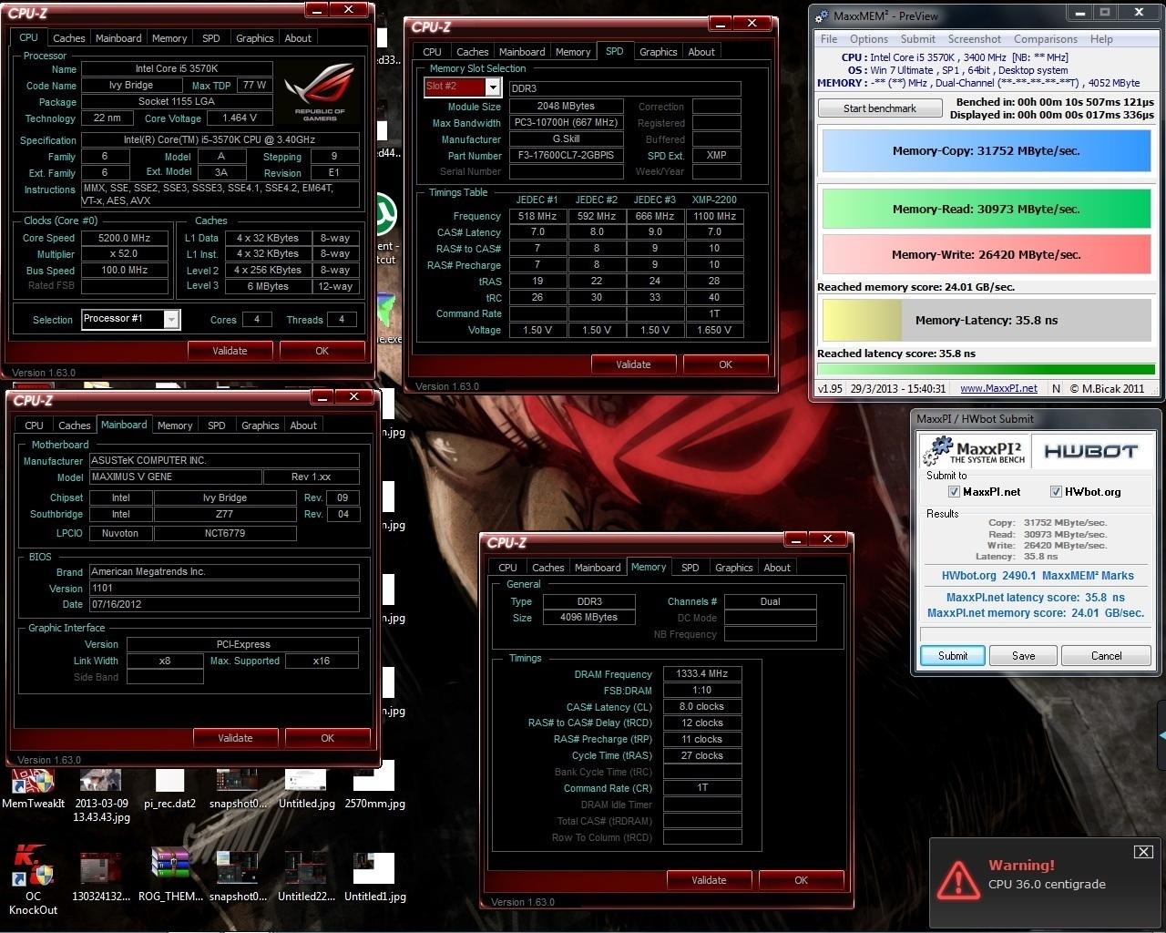Toggle the MaxxPI.net submit checkbox
Viewport: 1166px width, 933px height.
[x=954, y=492]
